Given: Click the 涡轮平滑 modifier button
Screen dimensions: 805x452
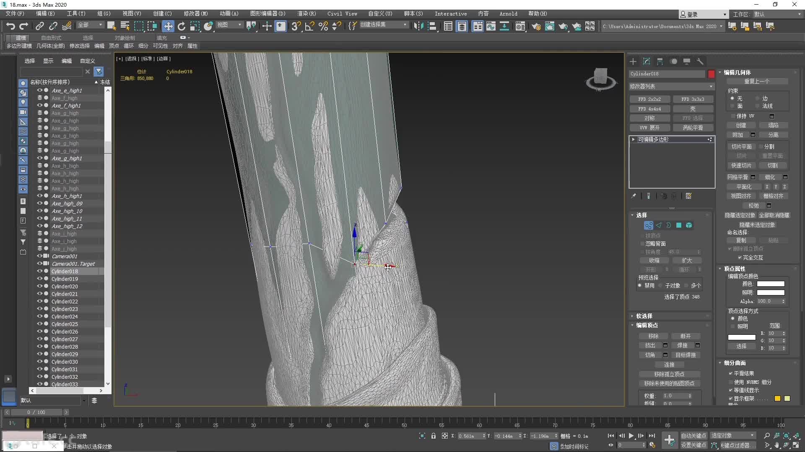Looking at the screenshot, I should click(x=693, y=128).
